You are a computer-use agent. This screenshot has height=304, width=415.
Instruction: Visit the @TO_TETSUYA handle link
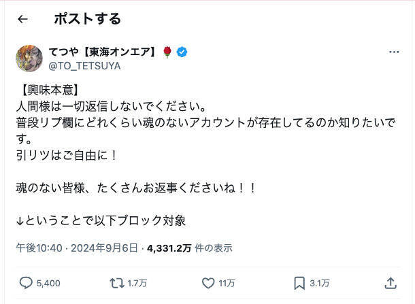pos(84,66)
